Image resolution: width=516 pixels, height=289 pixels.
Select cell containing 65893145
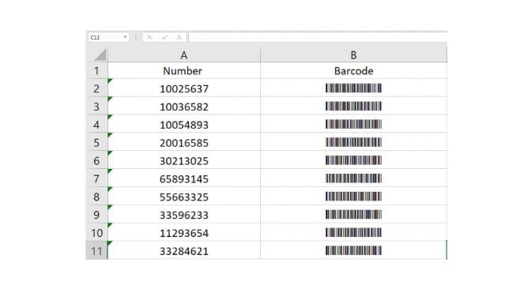184,178
